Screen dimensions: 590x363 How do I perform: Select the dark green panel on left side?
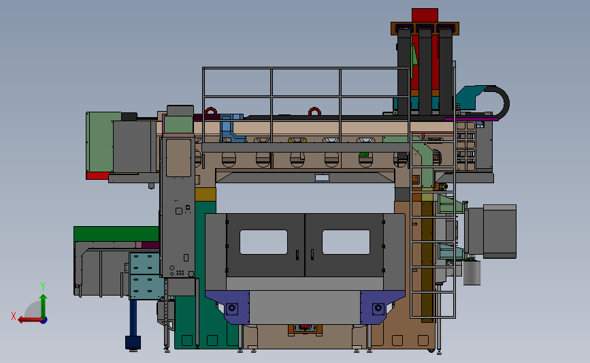coord(116,234)
